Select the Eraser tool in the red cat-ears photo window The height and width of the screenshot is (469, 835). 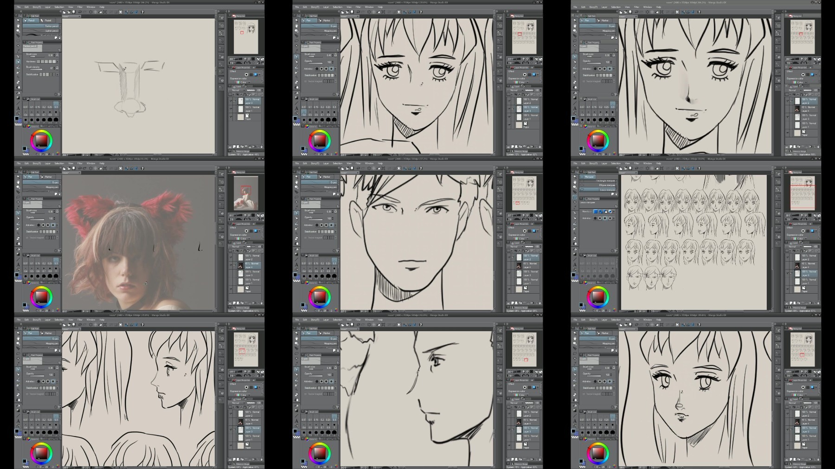18,238
